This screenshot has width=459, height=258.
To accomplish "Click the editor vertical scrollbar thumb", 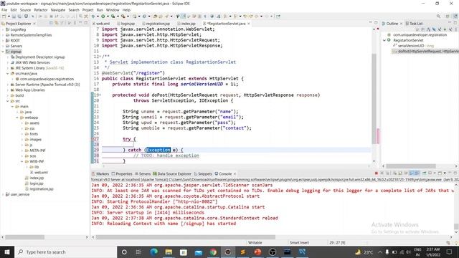I will (x=374, y=99).
